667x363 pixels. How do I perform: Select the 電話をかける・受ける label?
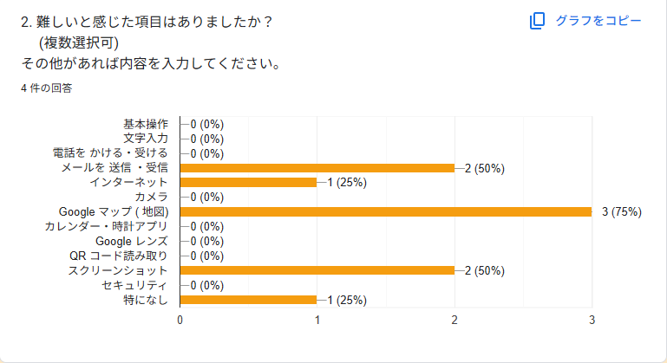point(110,153)
